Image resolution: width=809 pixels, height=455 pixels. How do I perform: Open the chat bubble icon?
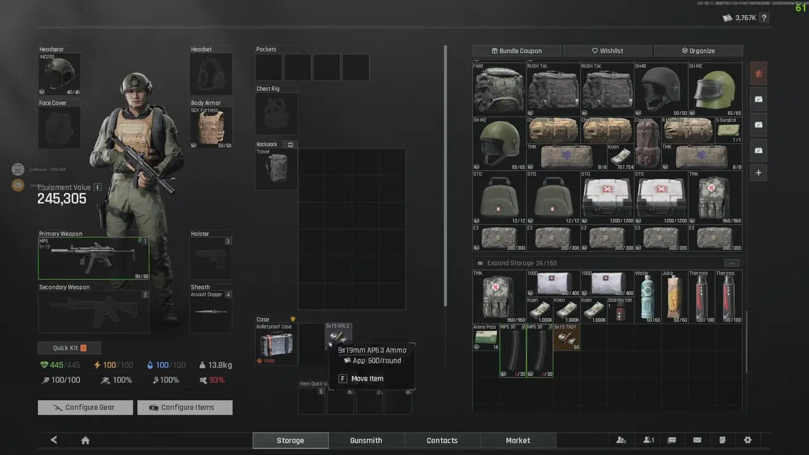(672, 440)
